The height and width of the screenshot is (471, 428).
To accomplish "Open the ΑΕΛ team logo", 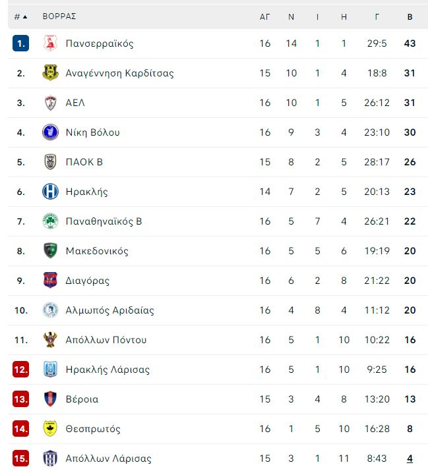I will point(50,103).
